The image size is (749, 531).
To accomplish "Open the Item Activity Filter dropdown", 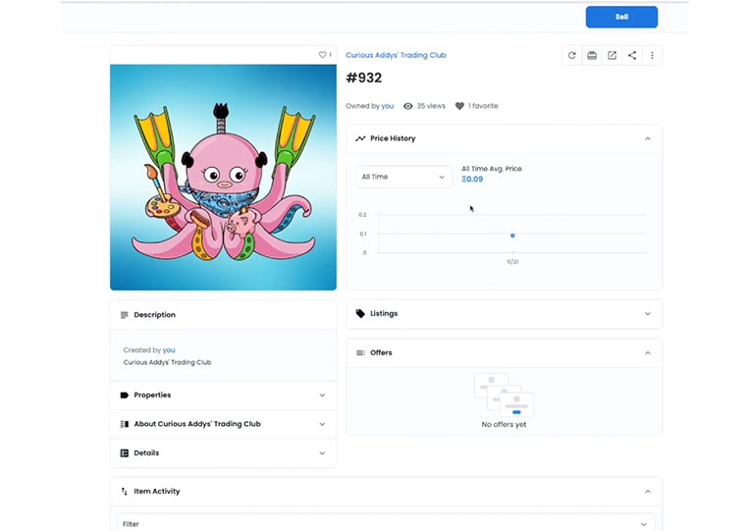I will (386, 524).
